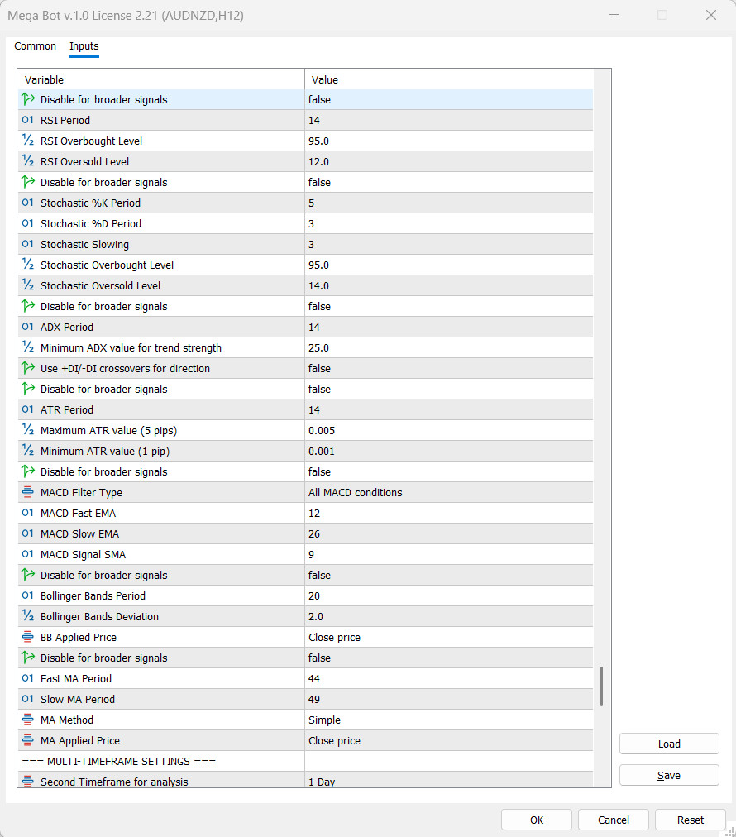
Task: Edit the MACD Signal SMA value 9
Action: coord(449,555)
